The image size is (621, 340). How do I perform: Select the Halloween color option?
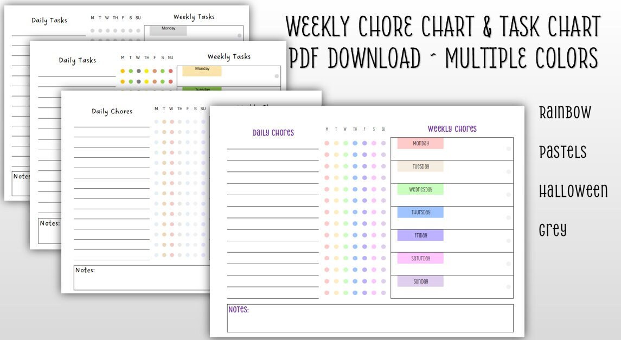click(x=573, y=191)
